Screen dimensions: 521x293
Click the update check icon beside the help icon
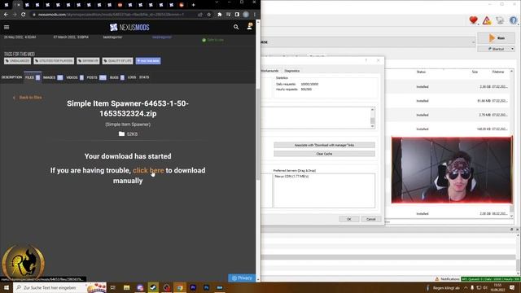coord(500,20)
